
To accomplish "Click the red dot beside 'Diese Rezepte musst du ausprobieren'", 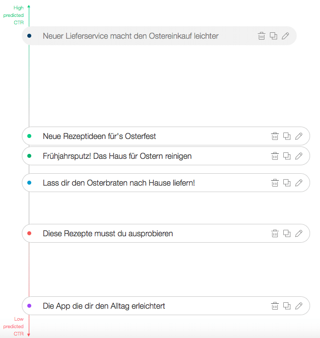I will (x=29, y=233).
